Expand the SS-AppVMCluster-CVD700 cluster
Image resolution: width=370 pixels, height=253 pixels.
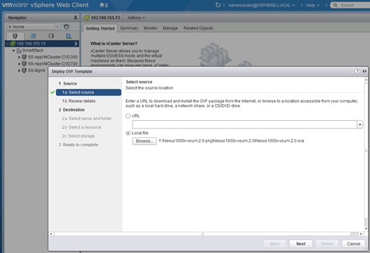[x=19, y=64]
